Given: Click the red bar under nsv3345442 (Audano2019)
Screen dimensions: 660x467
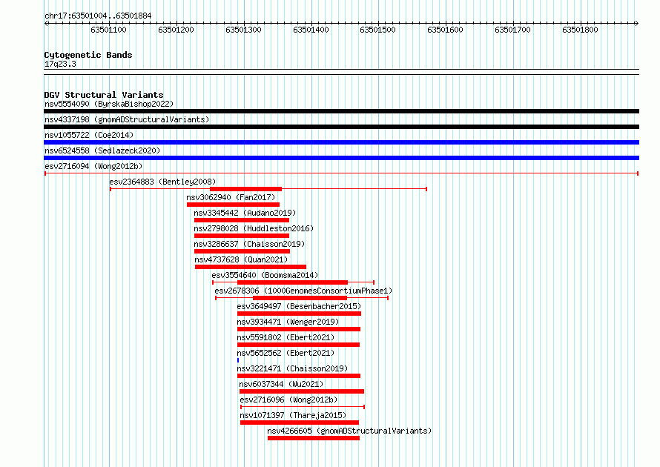Looking at the screenshot, I should (x=242, y=220).
